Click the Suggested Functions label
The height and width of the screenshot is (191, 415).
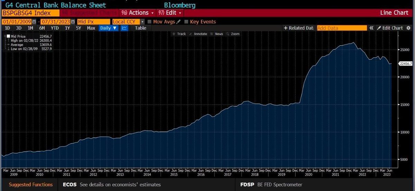tap(31, 184)
